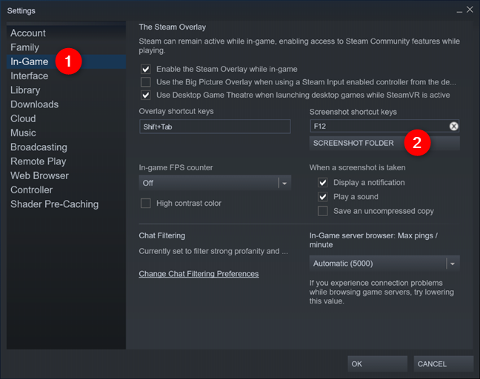
Task: Open the Family settings section
Action: click(x=66, y=47)
